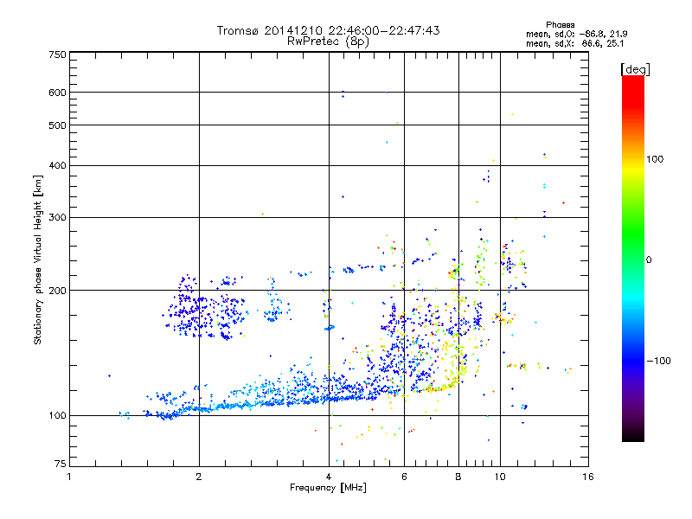692x519 pixels.
Task: Click the 'Stationary phase Virtual Height [km]' label
Action: pos(38,260)
